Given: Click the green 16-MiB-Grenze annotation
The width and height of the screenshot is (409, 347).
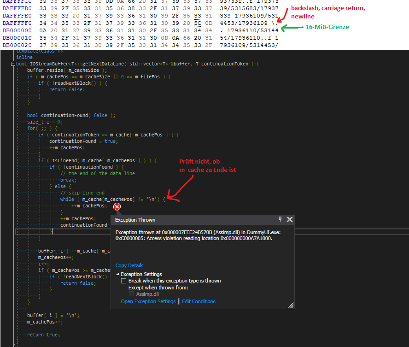Looking at the screenshot, I should point(327,27).
